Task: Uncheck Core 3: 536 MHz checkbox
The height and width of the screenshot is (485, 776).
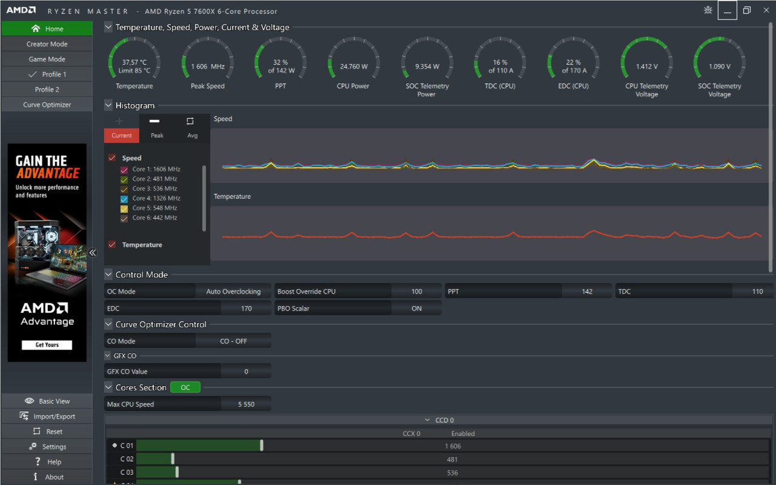Action: [124, 189]
